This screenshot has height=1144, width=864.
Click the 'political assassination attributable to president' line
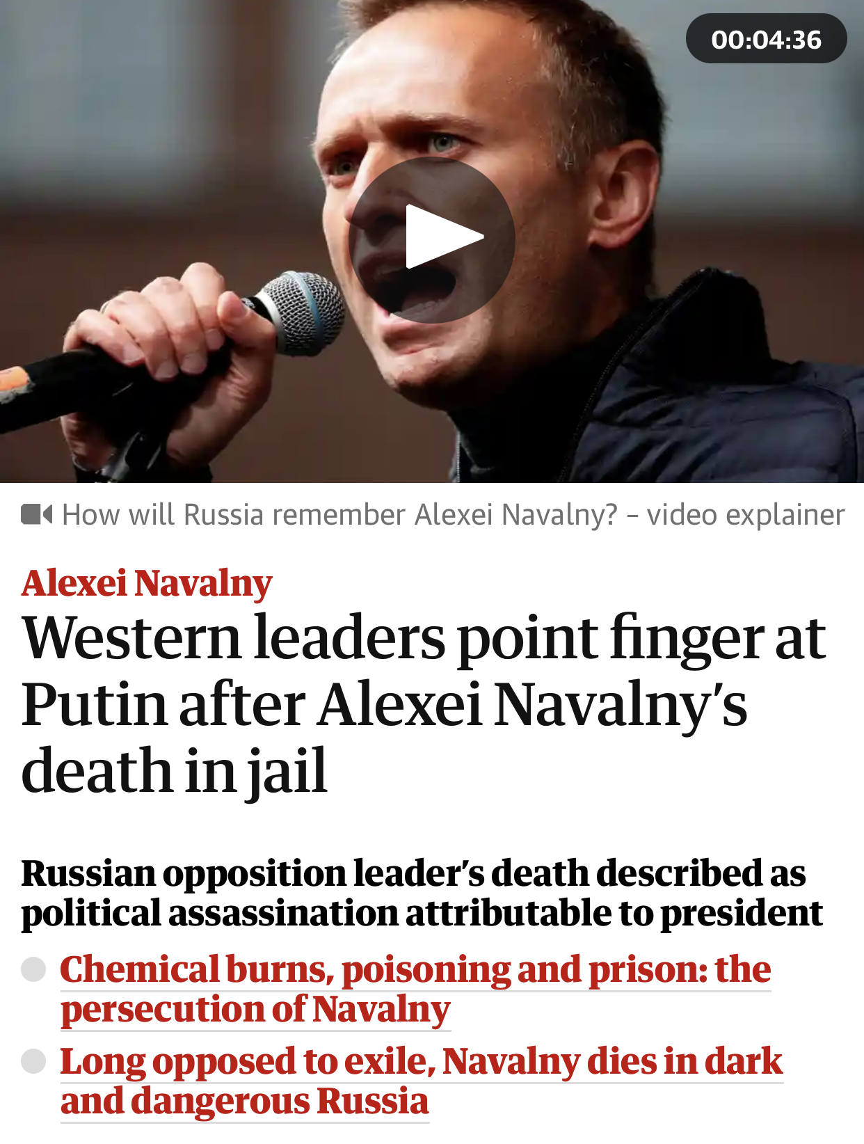click(x=422, y=913)
